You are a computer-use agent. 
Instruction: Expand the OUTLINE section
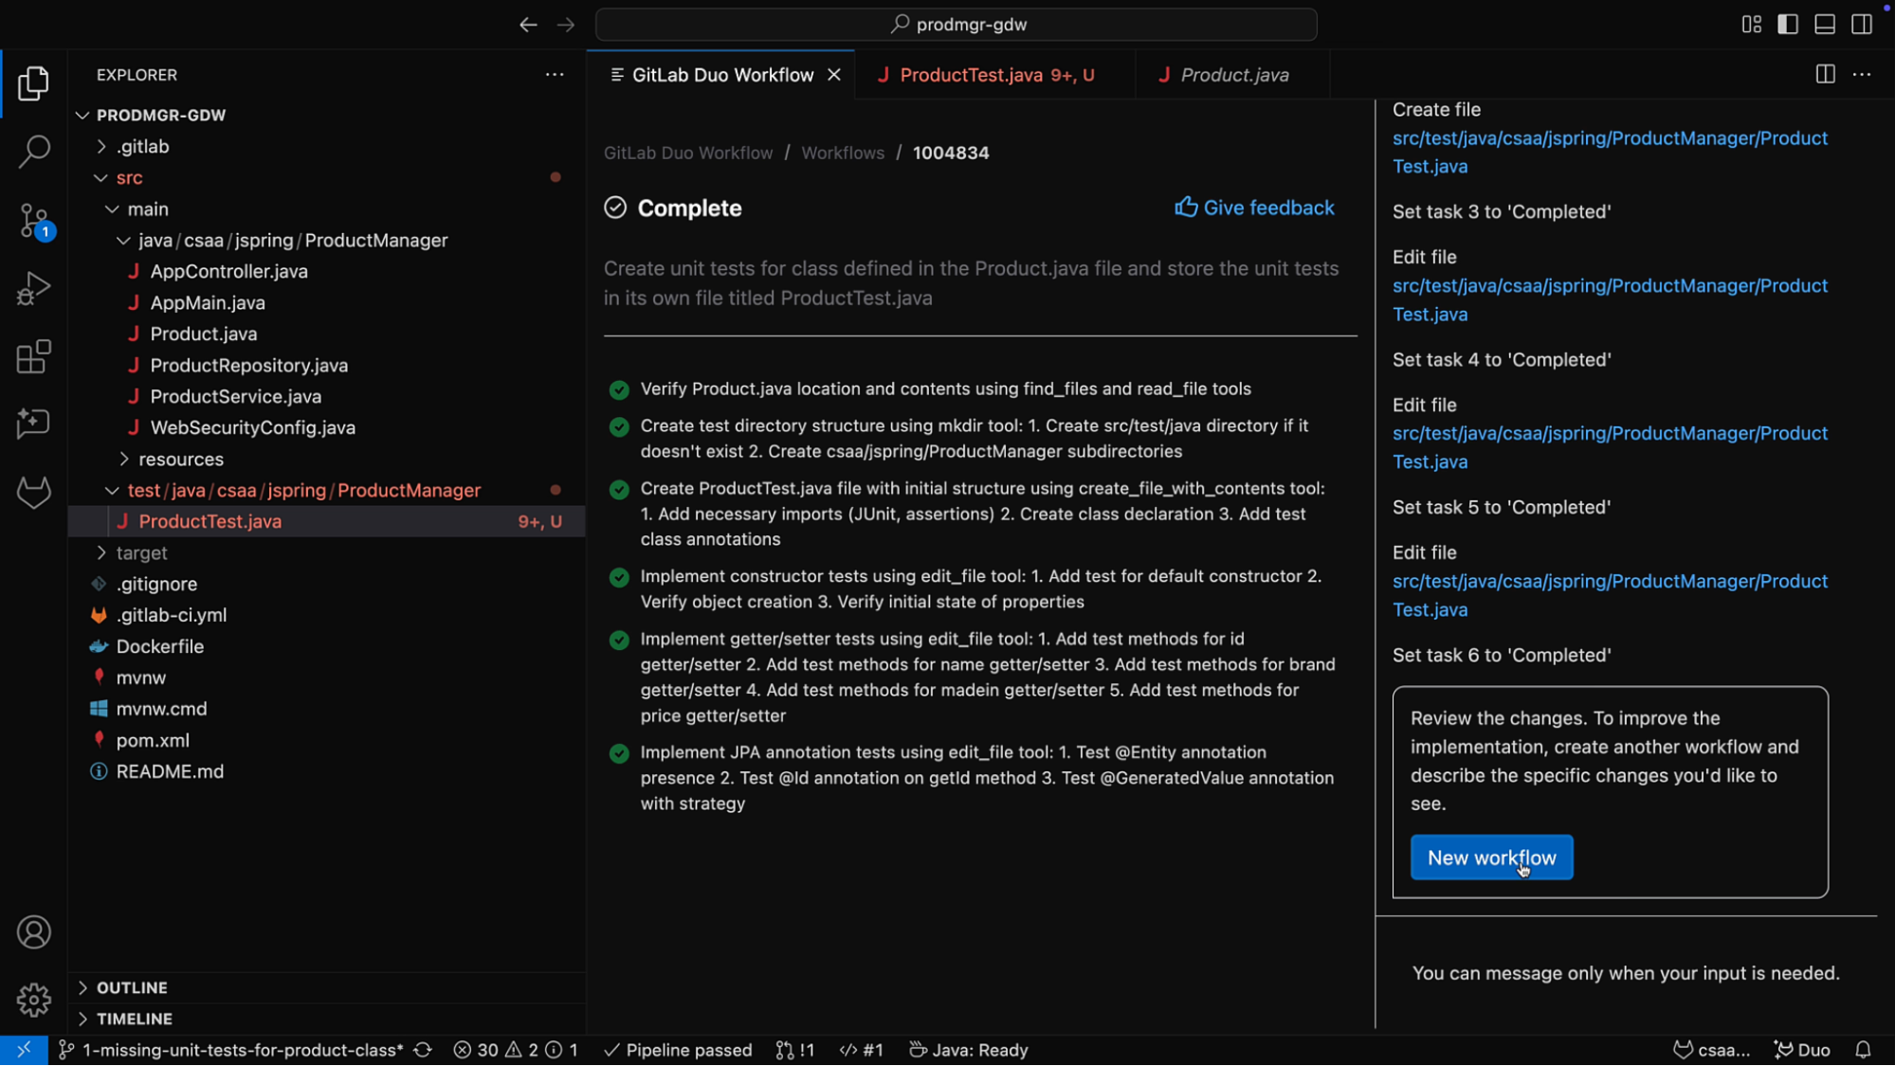pos(131,987)
